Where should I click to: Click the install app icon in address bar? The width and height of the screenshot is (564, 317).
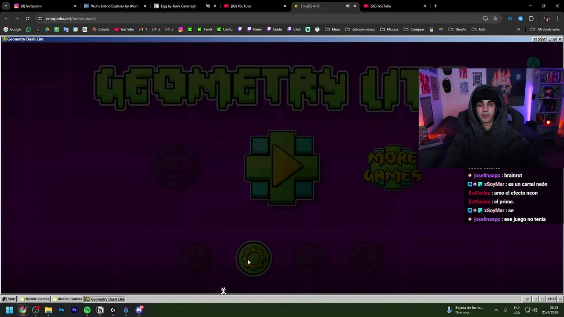[x=486, y=18]
